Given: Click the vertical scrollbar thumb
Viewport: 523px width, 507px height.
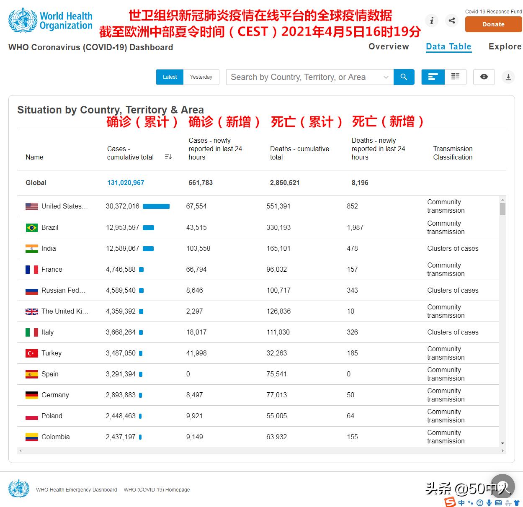Looking at the screenshot, I should point(502,209).
